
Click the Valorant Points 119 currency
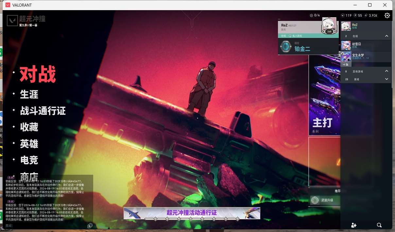(346, 15)
